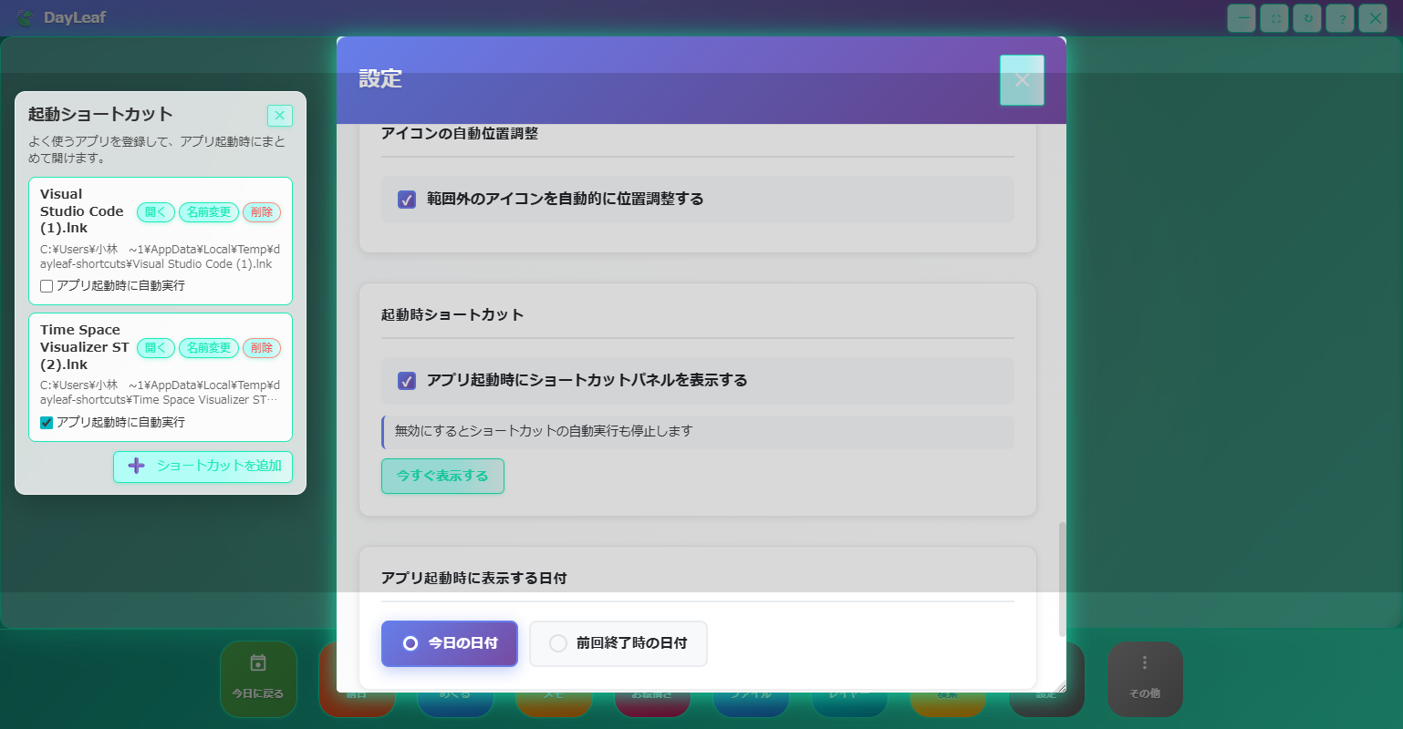
Task: Select the 今日の日付 radio option
Action: (411, 643)
